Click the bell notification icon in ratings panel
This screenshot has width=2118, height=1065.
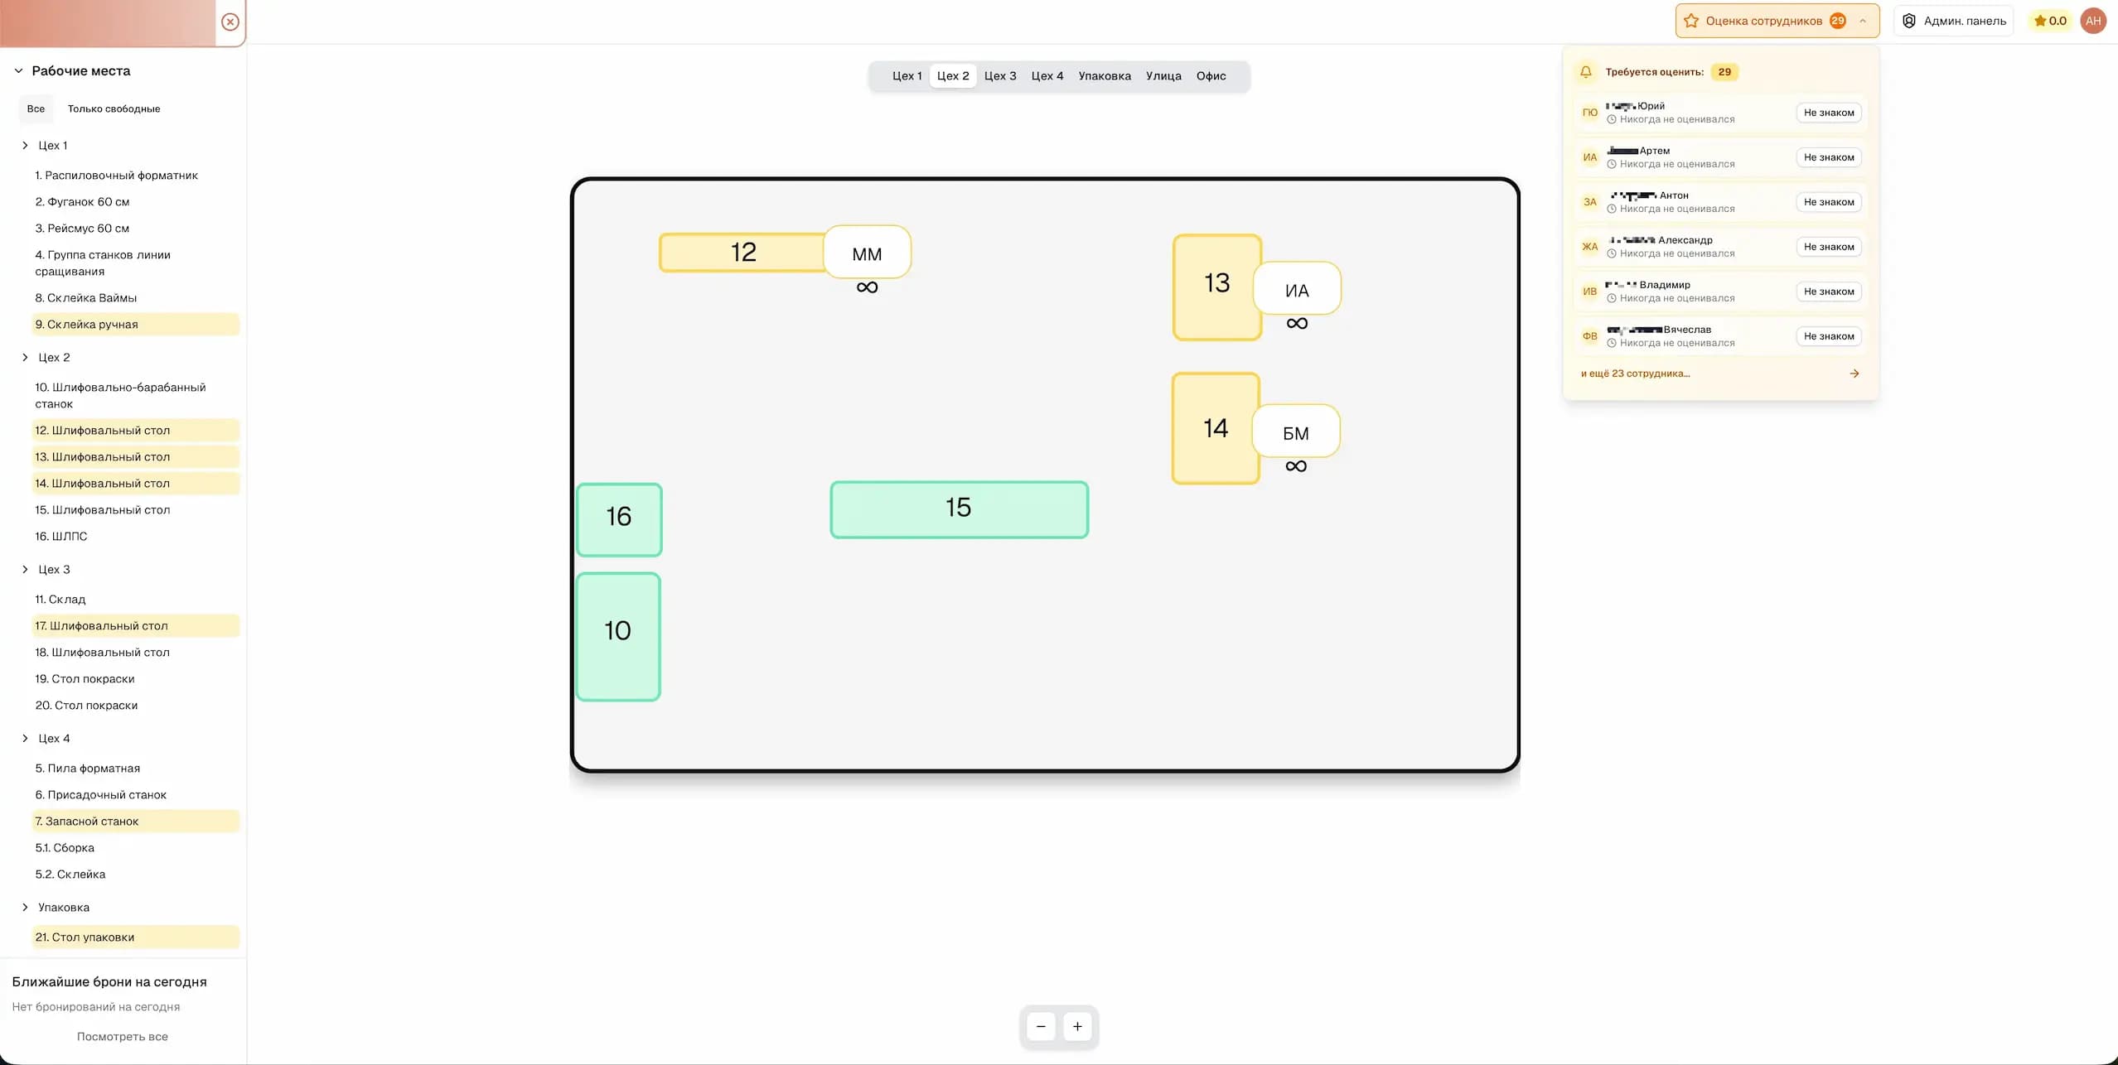[x=1586, y=72]
